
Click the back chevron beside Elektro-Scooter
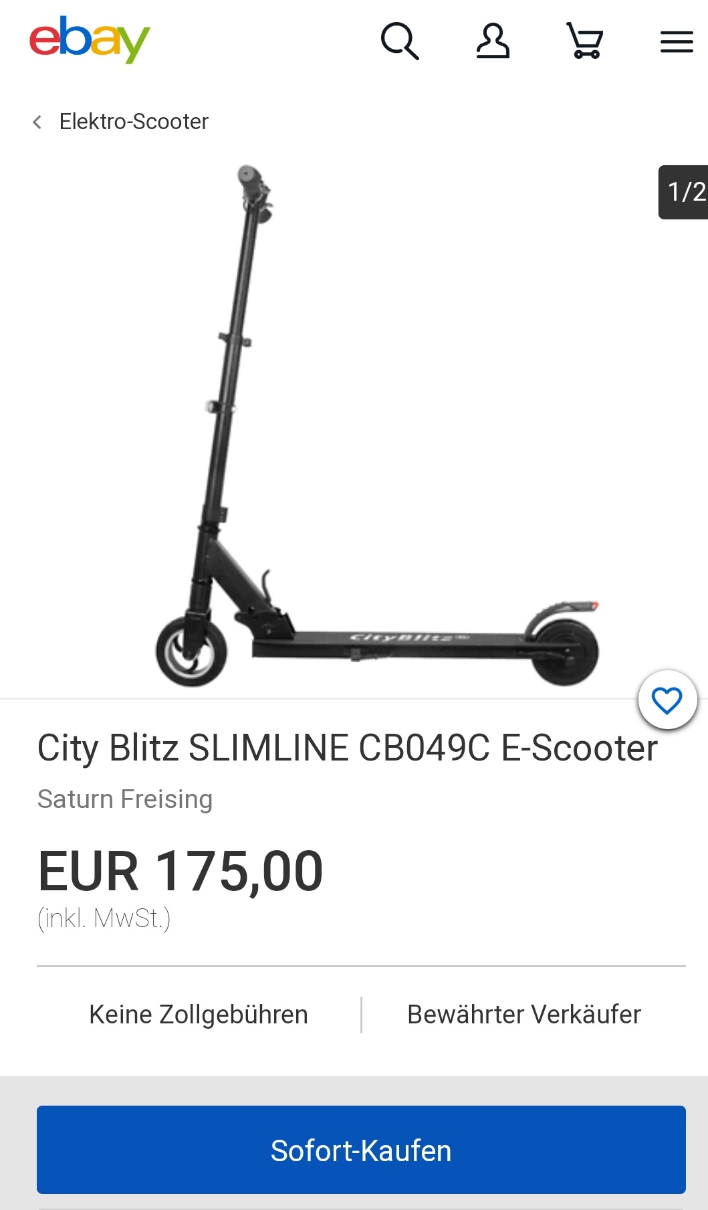click(37, 122)
